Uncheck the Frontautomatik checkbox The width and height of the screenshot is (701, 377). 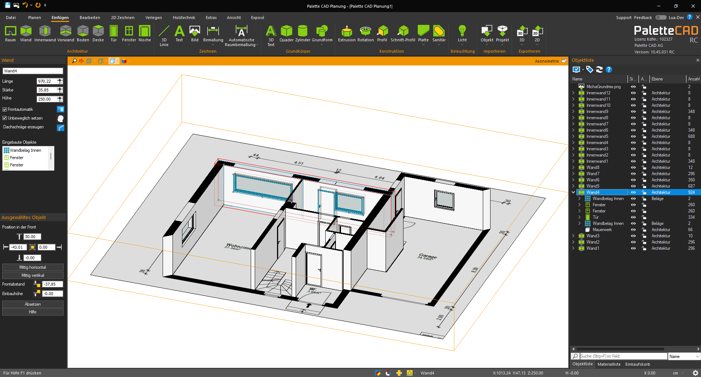point(4,109)
